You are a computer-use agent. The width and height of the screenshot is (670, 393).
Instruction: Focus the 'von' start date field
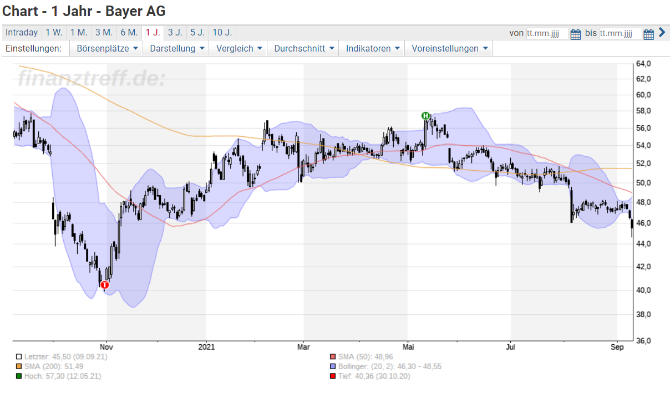click(547, 34)
